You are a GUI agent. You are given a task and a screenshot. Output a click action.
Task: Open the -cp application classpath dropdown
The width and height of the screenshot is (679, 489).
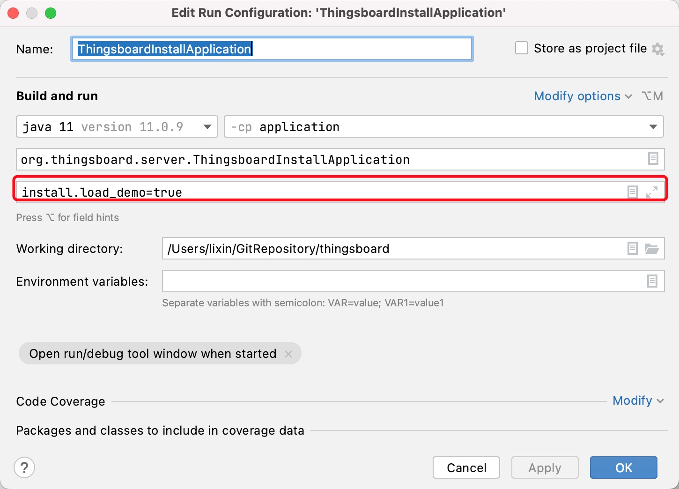[444, 126]
